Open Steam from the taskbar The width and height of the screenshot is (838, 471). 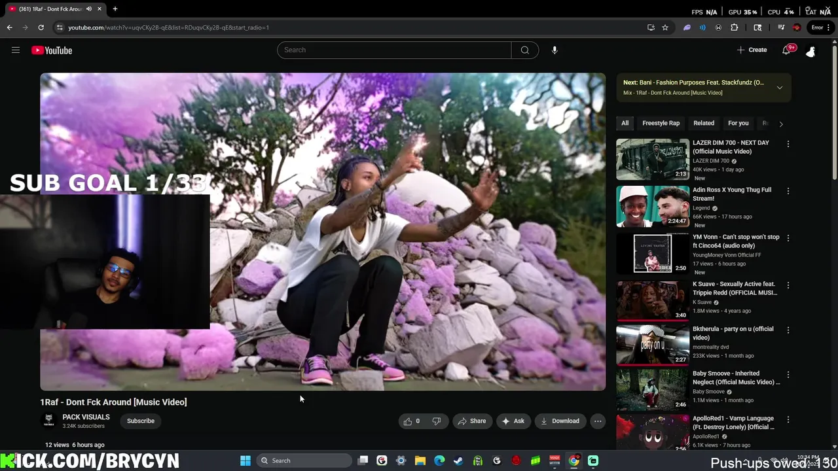[x=458, y=461]
